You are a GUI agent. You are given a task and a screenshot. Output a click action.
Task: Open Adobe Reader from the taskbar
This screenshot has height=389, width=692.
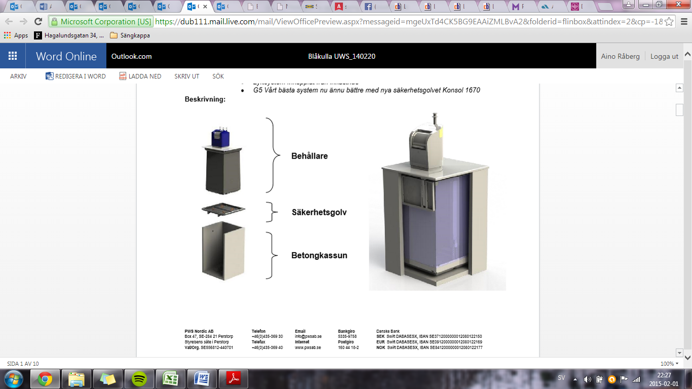click(234, 379)
